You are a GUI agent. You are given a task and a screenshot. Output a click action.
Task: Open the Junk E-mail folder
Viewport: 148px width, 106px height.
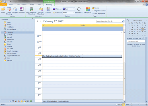point(11,39)
